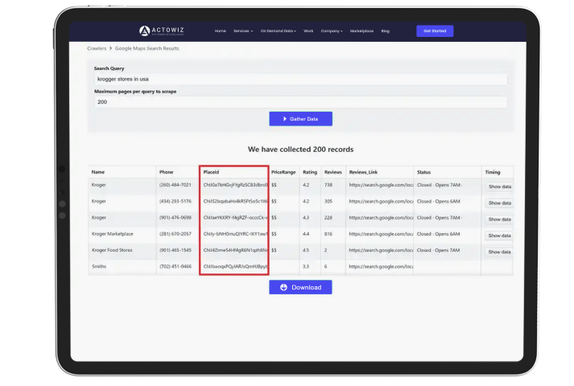574x386 pixels.
Task: Open reviews link in the 738 reviews row
Action: [x=381, y=185]
